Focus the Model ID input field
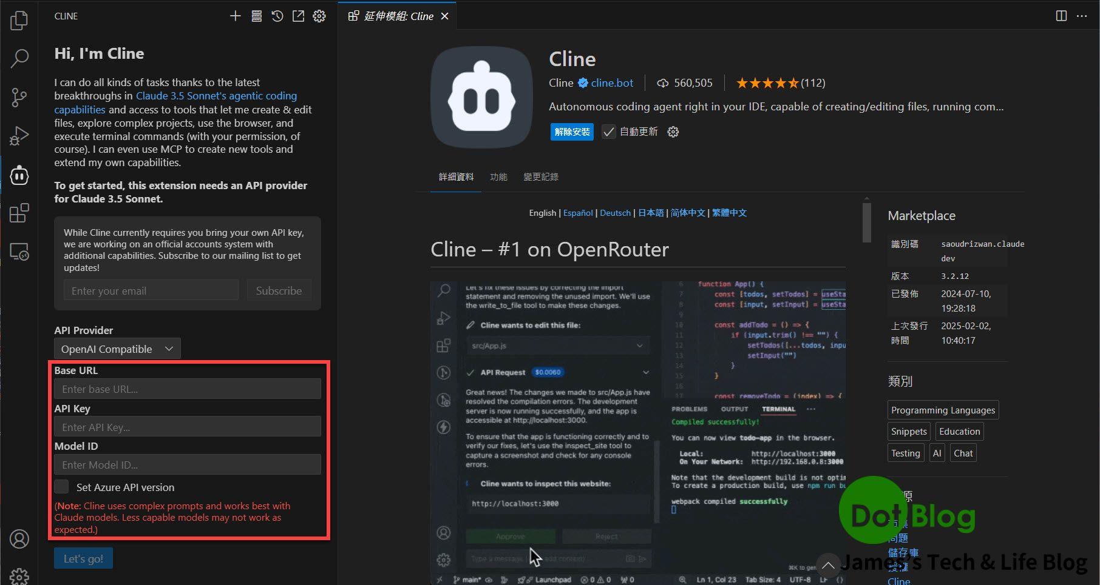Image resolution: width=1100 pixels, height=585 pixels. pos(188,464)
